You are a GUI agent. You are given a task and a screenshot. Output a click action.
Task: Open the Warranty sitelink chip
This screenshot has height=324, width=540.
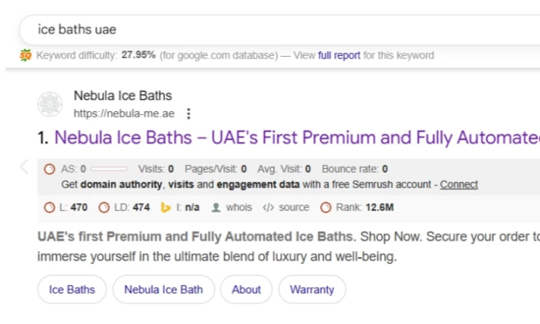click(312, 290)
